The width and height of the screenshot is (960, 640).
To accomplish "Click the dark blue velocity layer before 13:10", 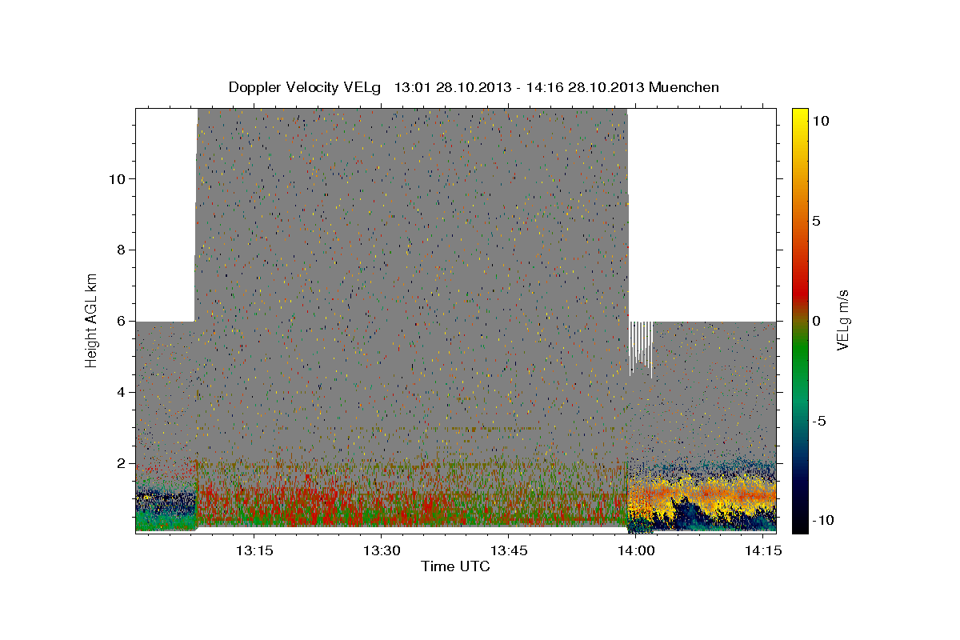I will coord(165,502).
